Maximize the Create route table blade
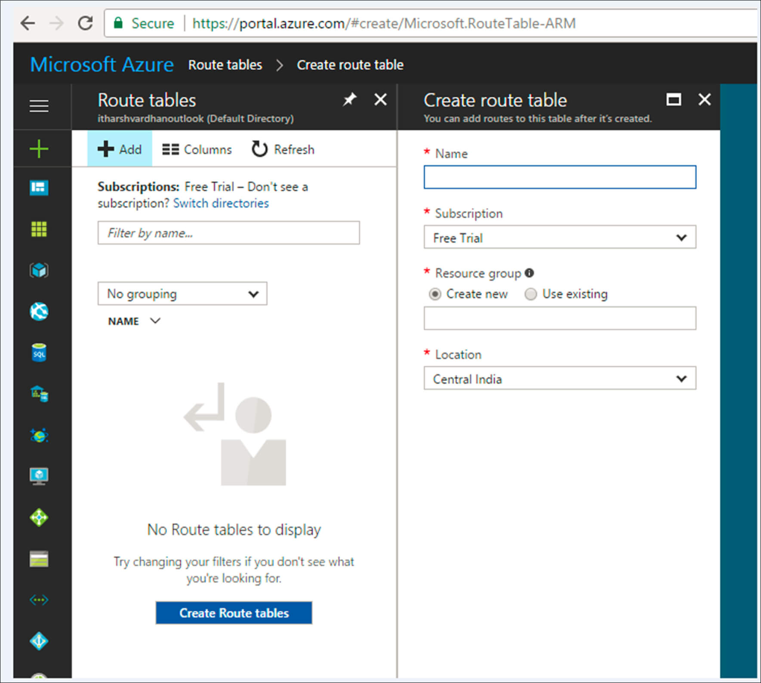Screen dimensions: 761x683 point(673,100)
